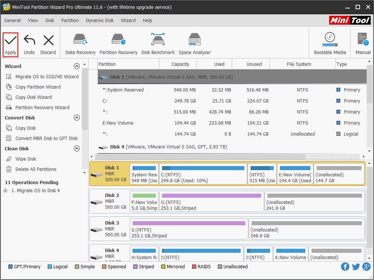The height and width of the screenshot is (280, 374).
Task: Select the System Reserved partition row
Action: [232, 90]
